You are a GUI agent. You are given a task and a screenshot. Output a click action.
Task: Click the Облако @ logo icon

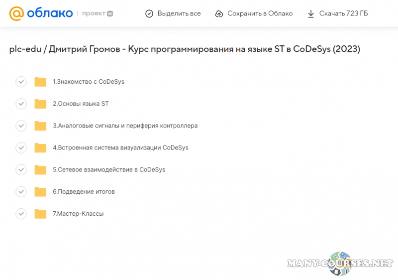pyautogui.click(x=17, y=13)
